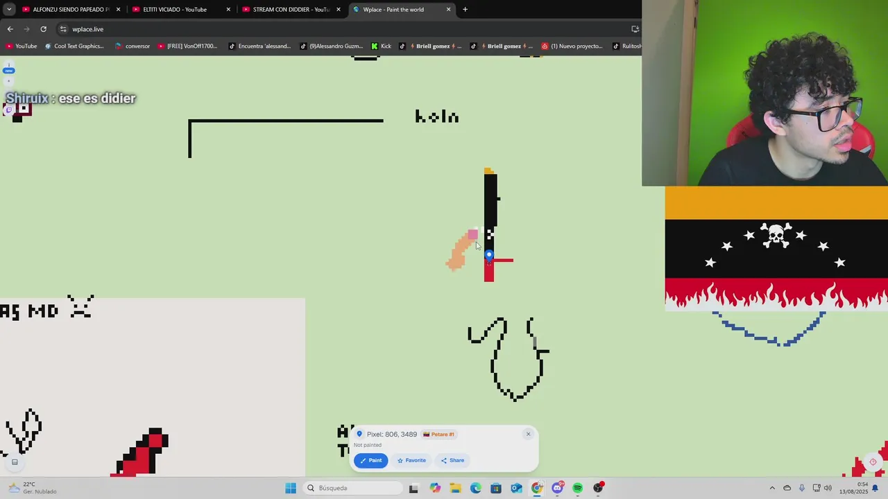Screen dimensions: 888x499
Task: View site information icon in address bar
Action: [x=63, y=29]
